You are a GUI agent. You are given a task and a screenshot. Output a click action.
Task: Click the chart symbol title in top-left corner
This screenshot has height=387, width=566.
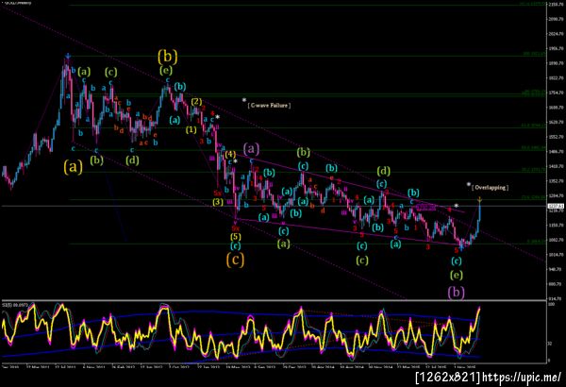tap(16, 3)
